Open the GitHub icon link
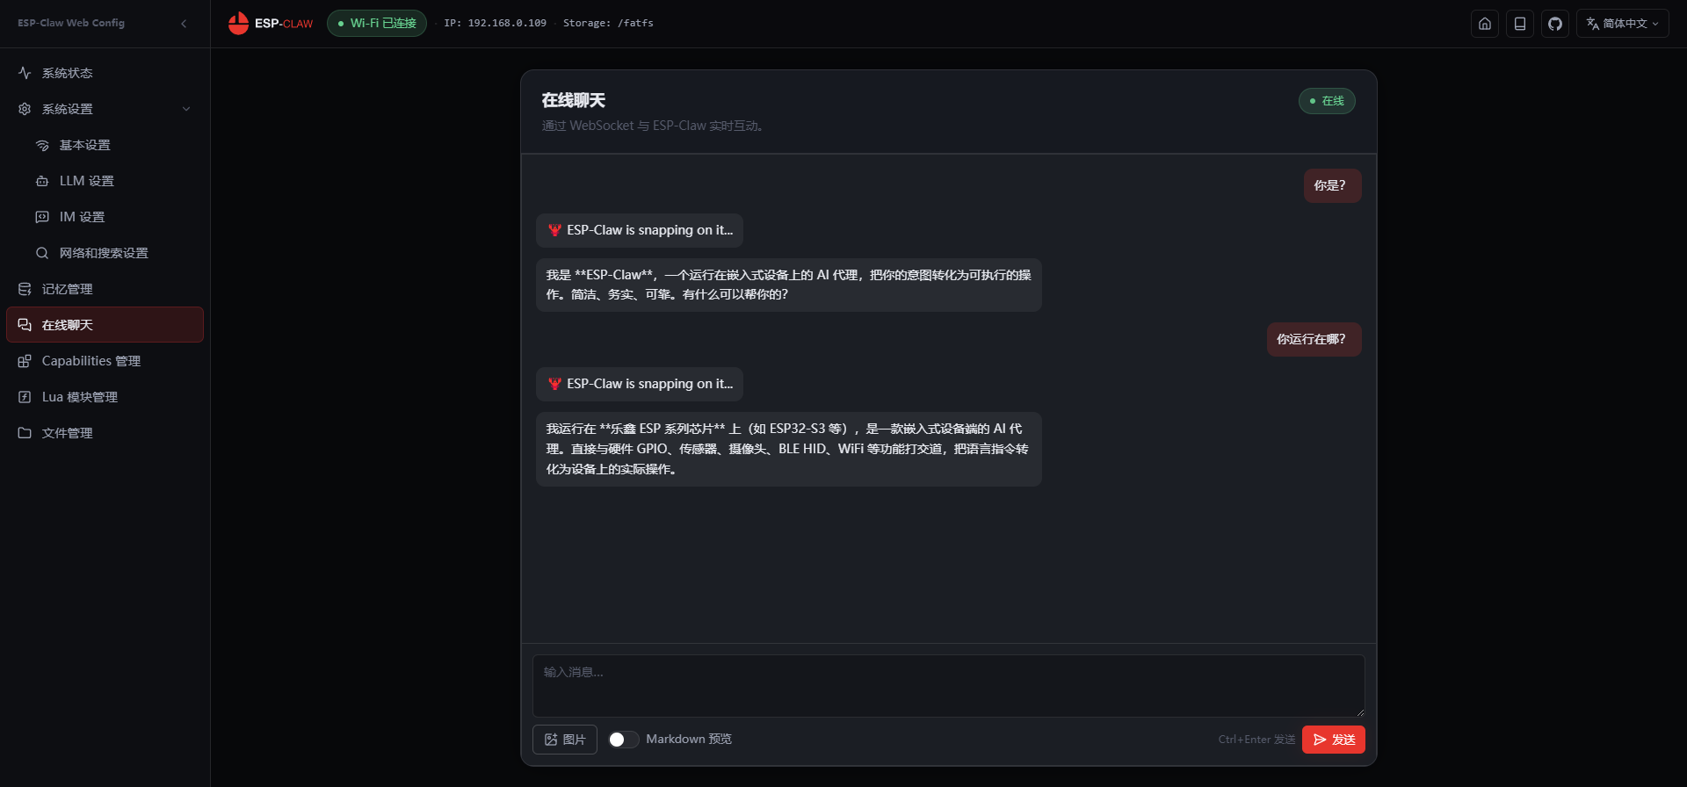The width and height of the screenshot is (1687, 787). click(x=1555, y=24)
